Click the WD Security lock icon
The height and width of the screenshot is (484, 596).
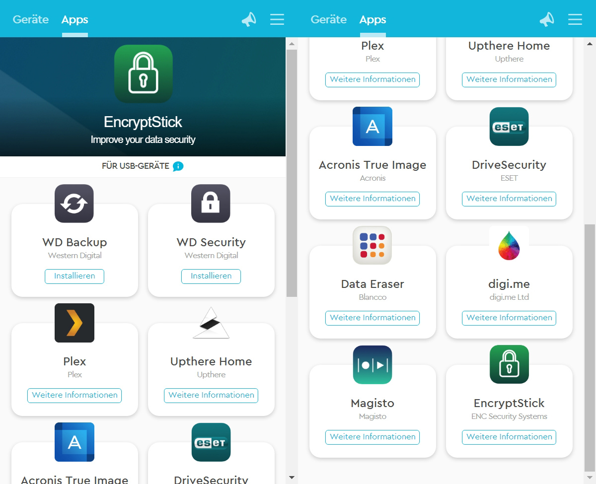(x=211, y=204)
